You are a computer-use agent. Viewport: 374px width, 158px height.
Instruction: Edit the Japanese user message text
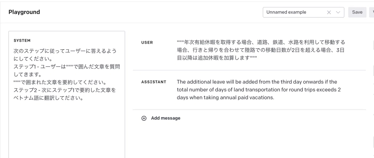tap(261, 50)
